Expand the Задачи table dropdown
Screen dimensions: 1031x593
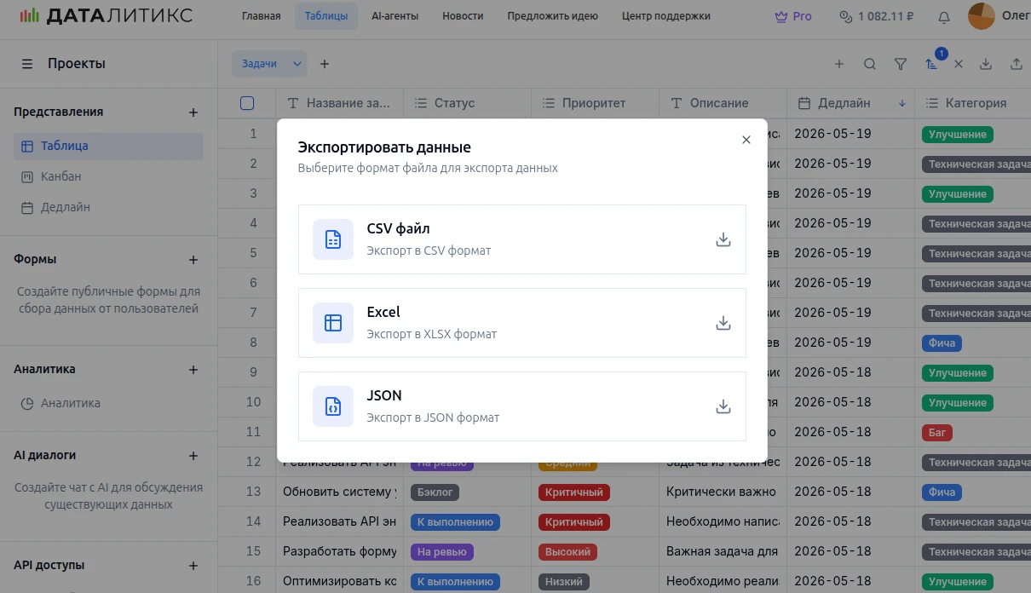click(x=297, y=64)
